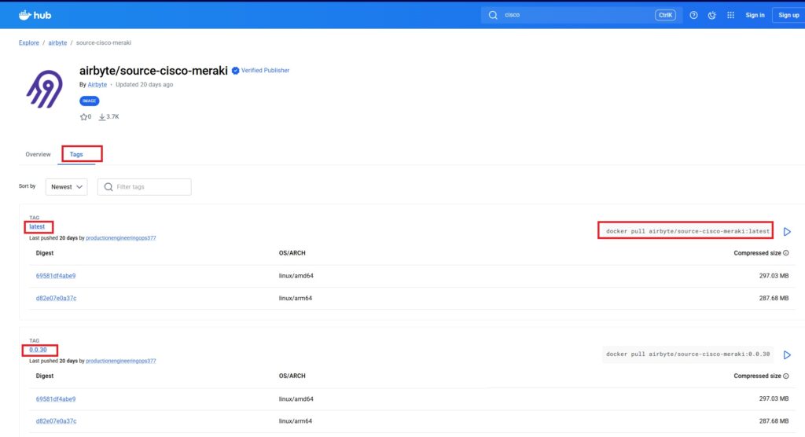
Task: Open the Airbyte publisher link
Action: click(x=97, y=85)
